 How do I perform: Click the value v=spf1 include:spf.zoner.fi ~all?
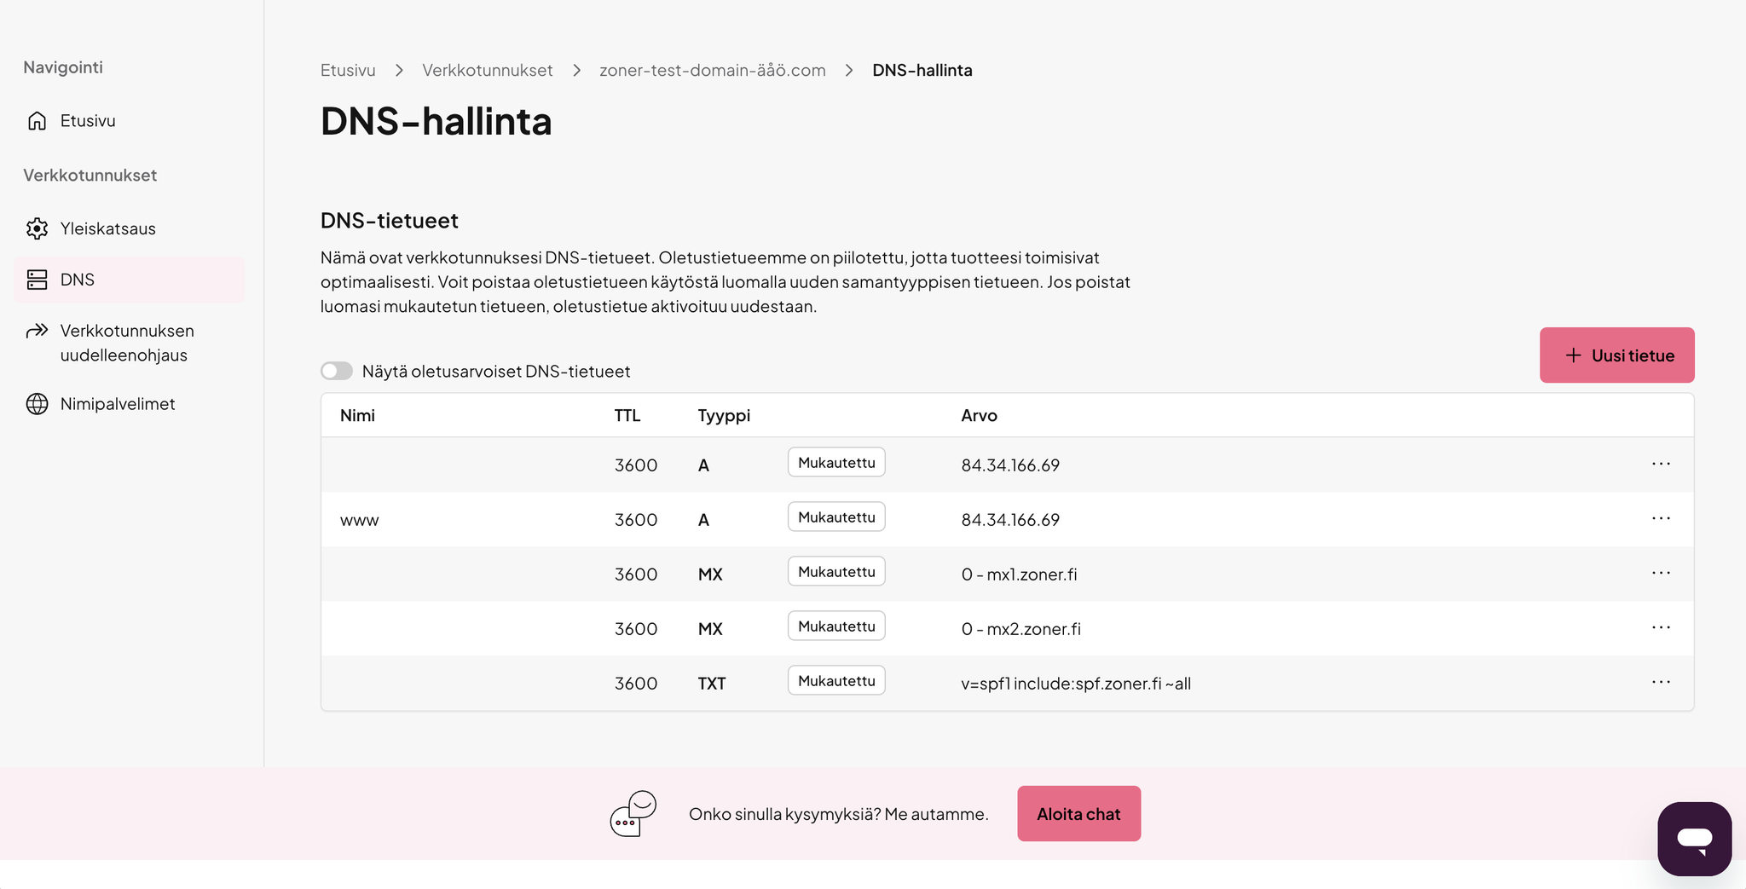pyautogui.click(x=1076, y=684)
